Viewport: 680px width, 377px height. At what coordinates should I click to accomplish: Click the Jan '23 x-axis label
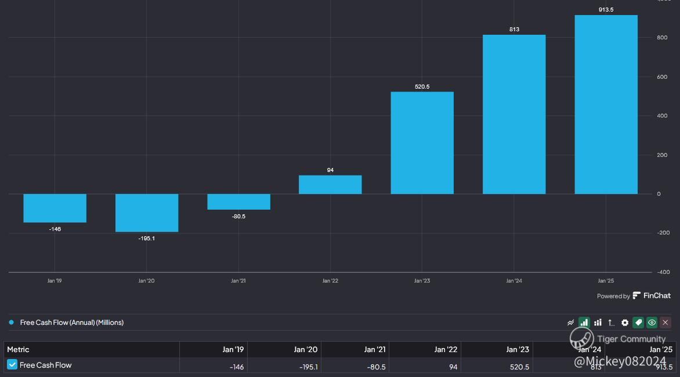click(422, 281)
